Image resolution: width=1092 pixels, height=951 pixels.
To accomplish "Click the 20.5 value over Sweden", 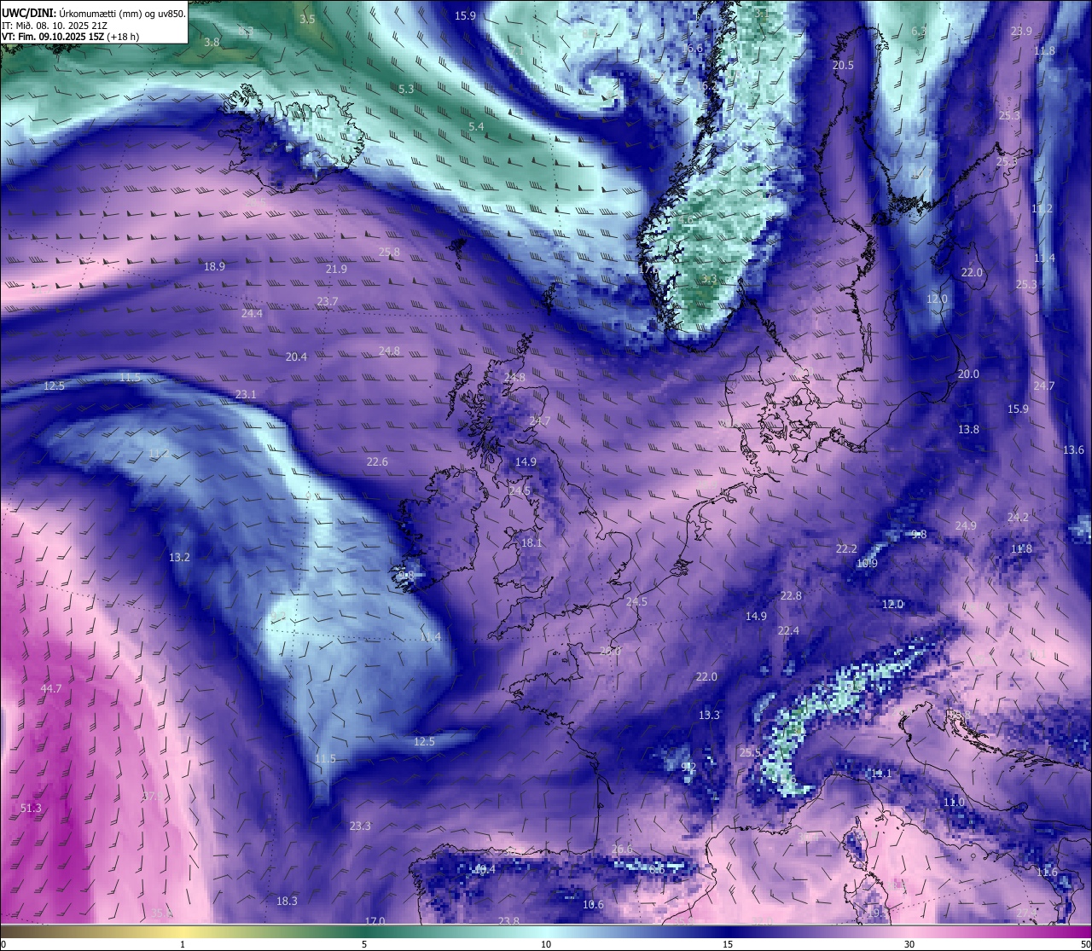I will pos(843,65).
